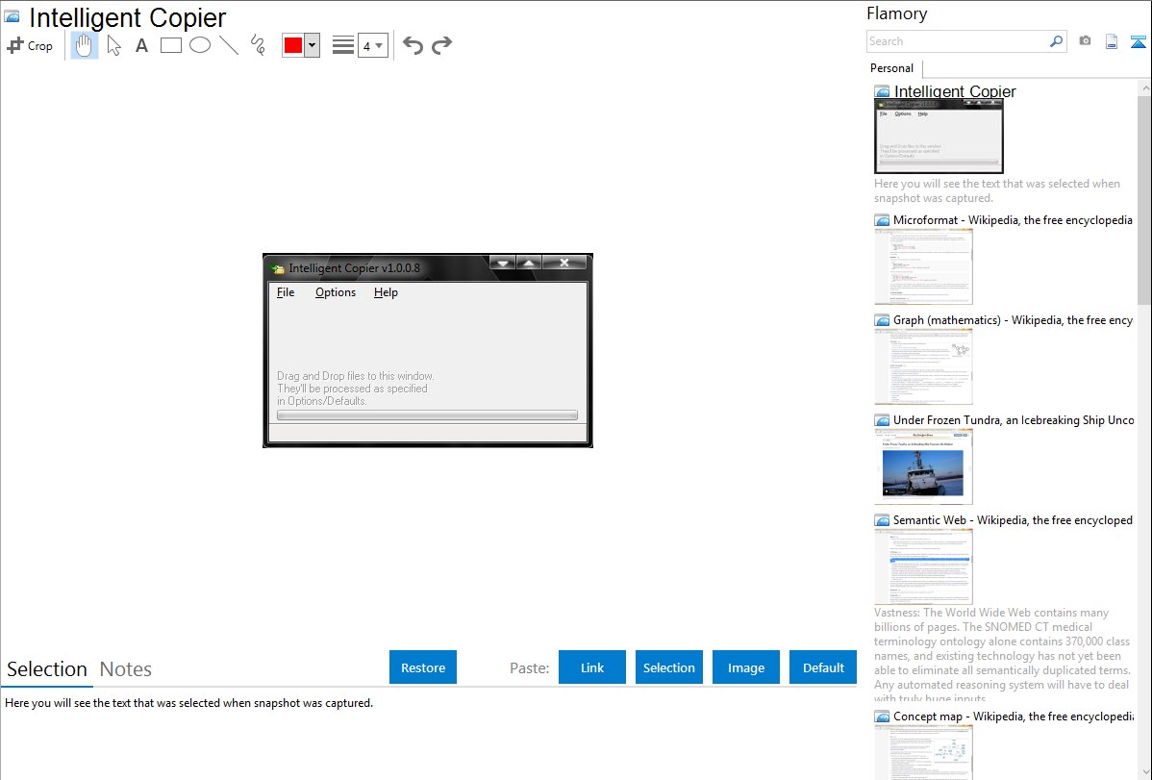The height and width of the screenshot is (780, 1152).
Task: Click the Semantic Web - Wikipedia title text
Action: coord(1013,519)
